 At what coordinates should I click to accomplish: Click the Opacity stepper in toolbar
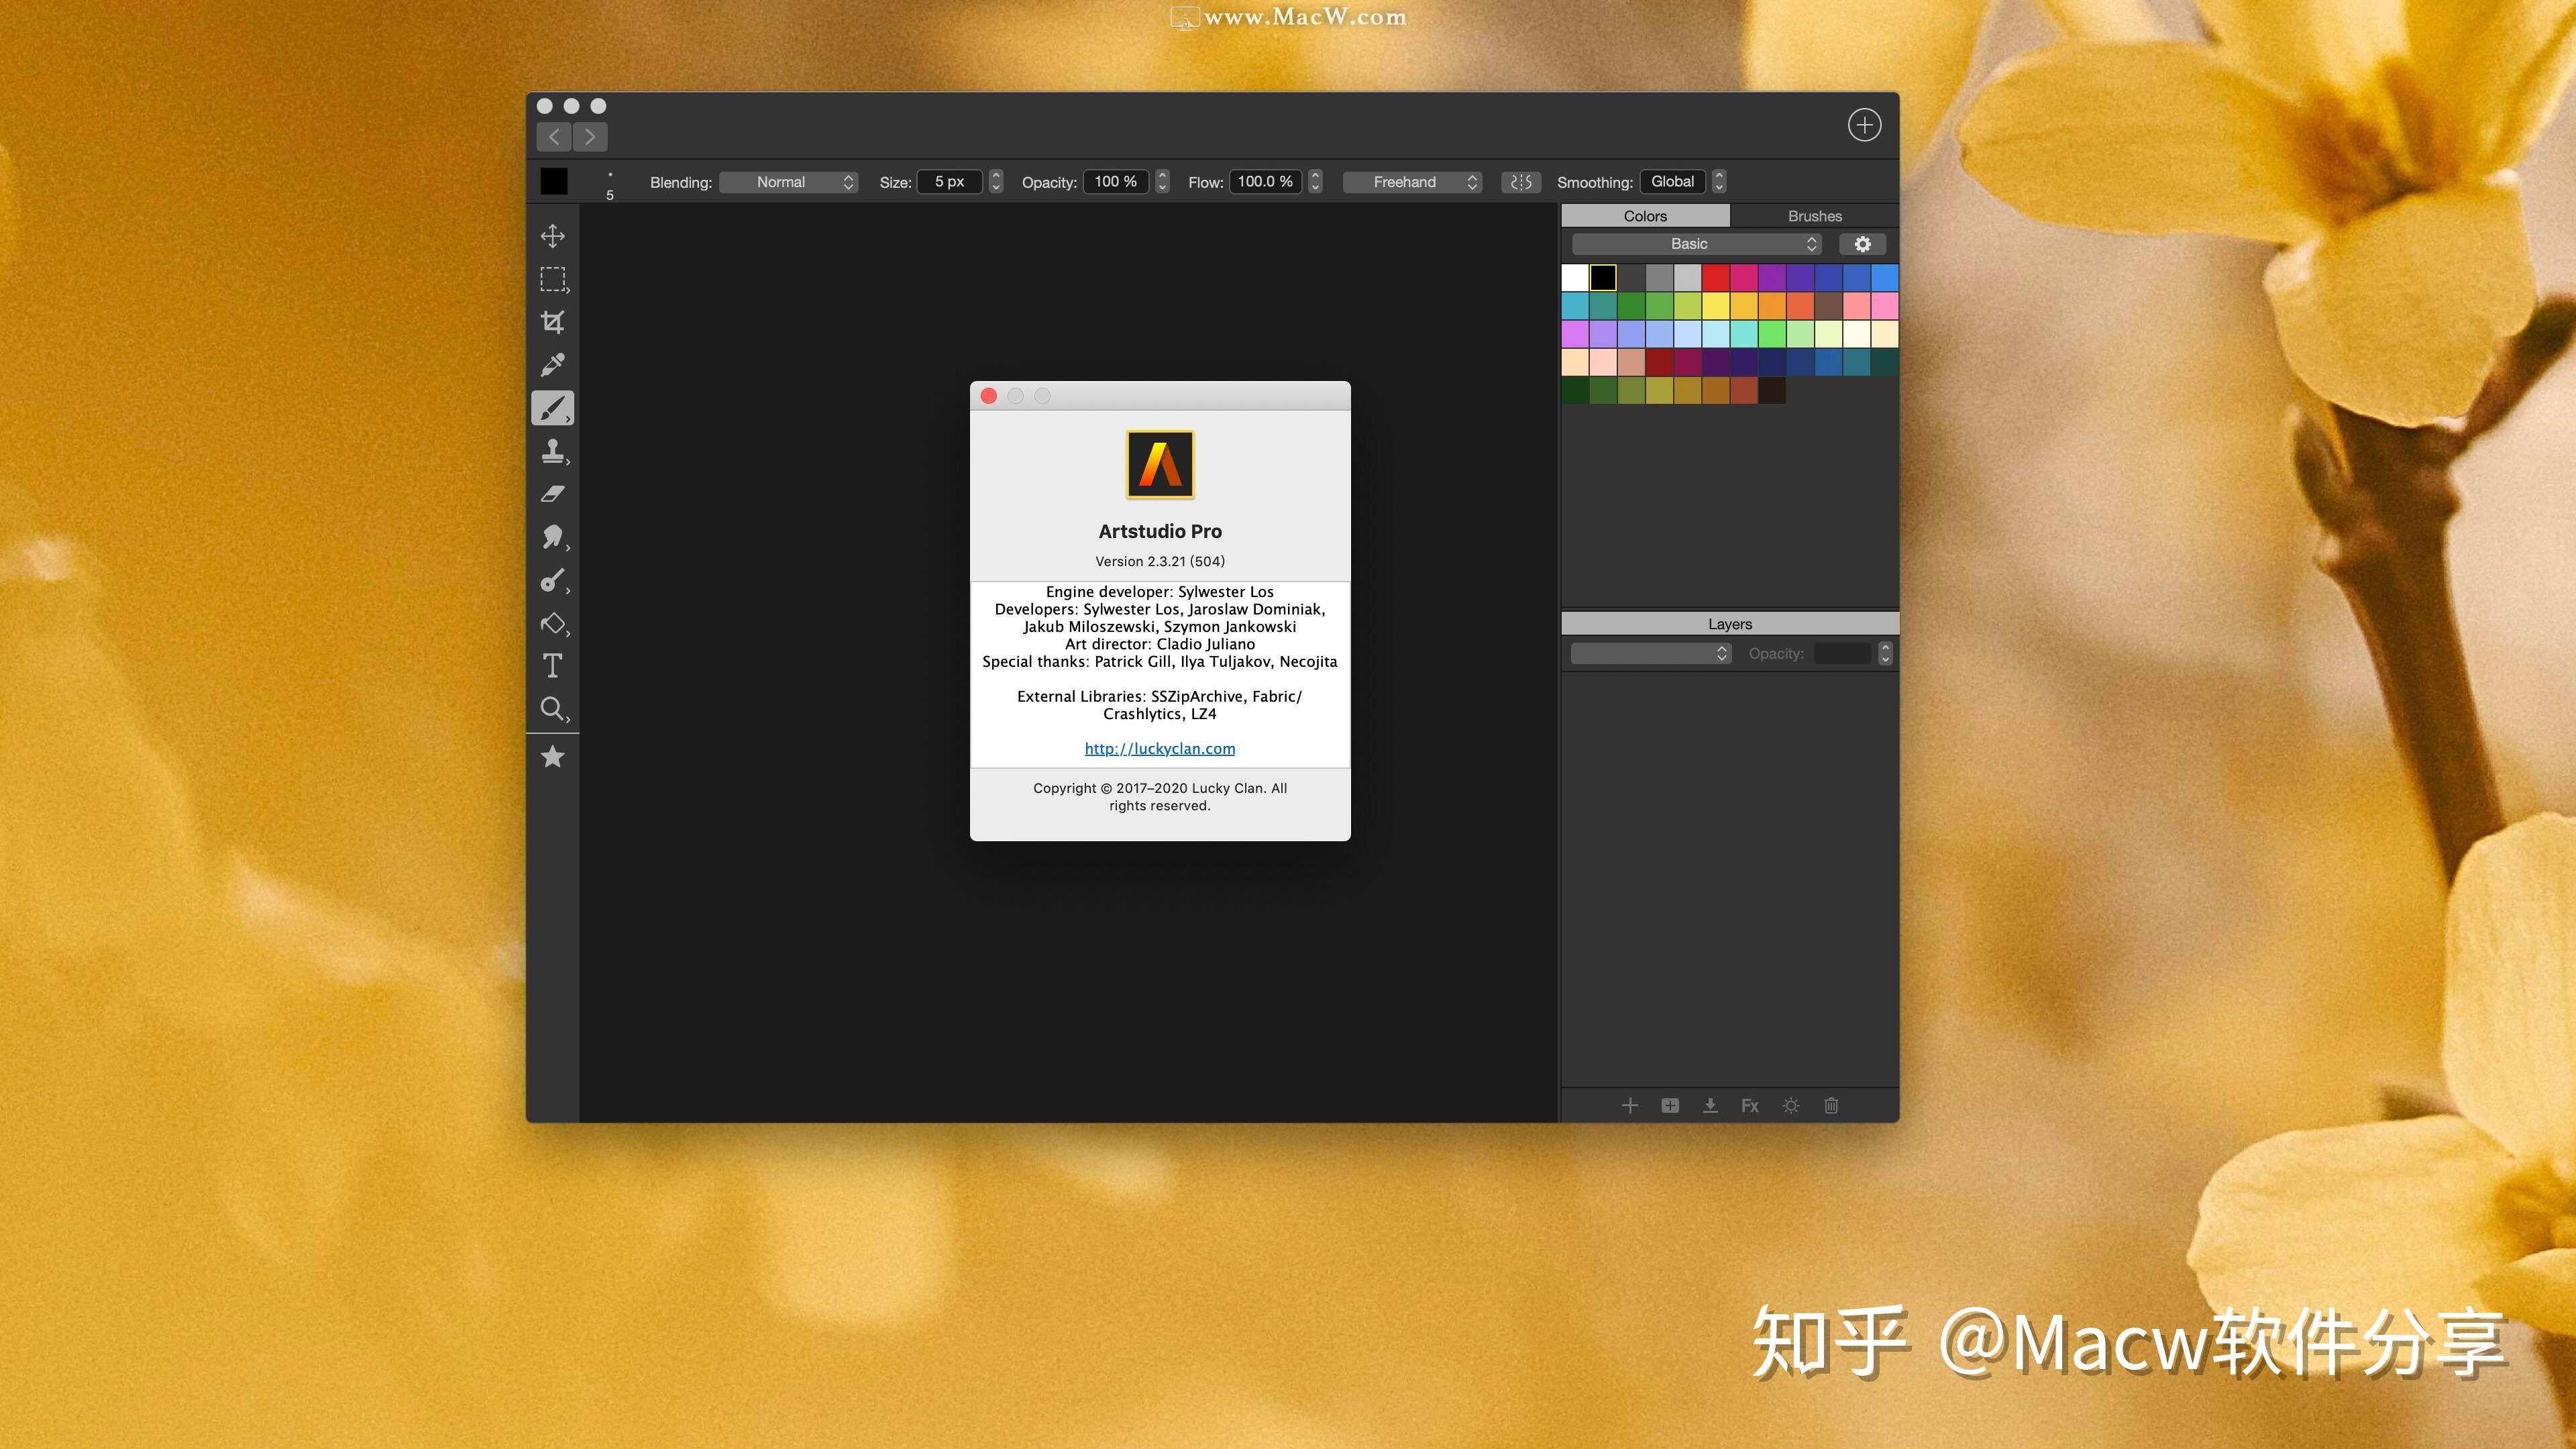pyautogui.click(x=1162, y=182)
